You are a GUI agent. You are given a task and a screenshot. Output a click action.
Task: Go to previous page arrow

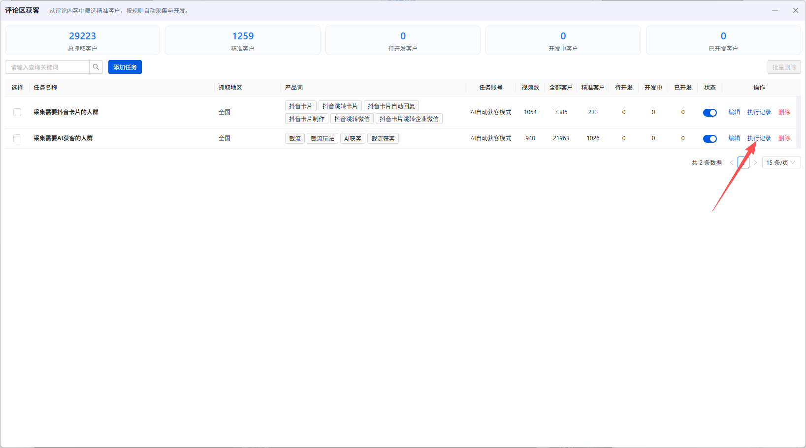[732, 162]
